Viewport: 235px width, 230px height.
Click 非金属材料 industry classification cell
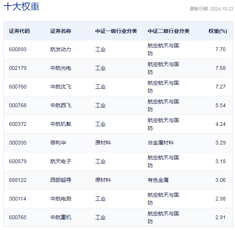click(161, 143)
